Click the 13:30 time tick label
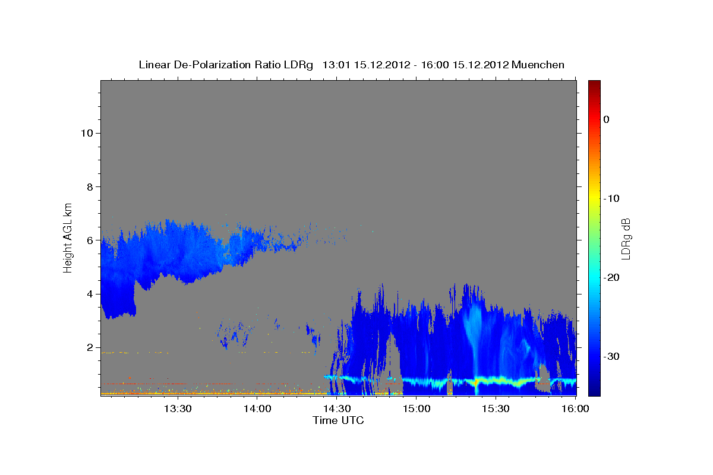The width and height of the screenshot is (713, 475). pos(177,408)
